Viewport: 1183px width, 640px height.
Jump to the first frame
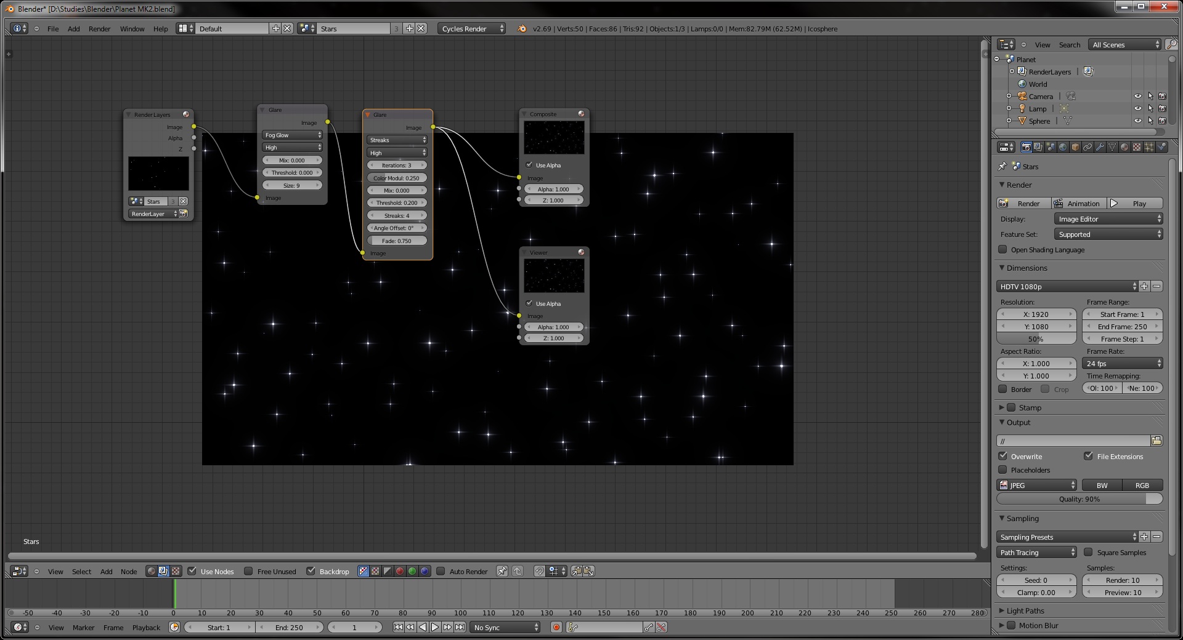[398, 627]
